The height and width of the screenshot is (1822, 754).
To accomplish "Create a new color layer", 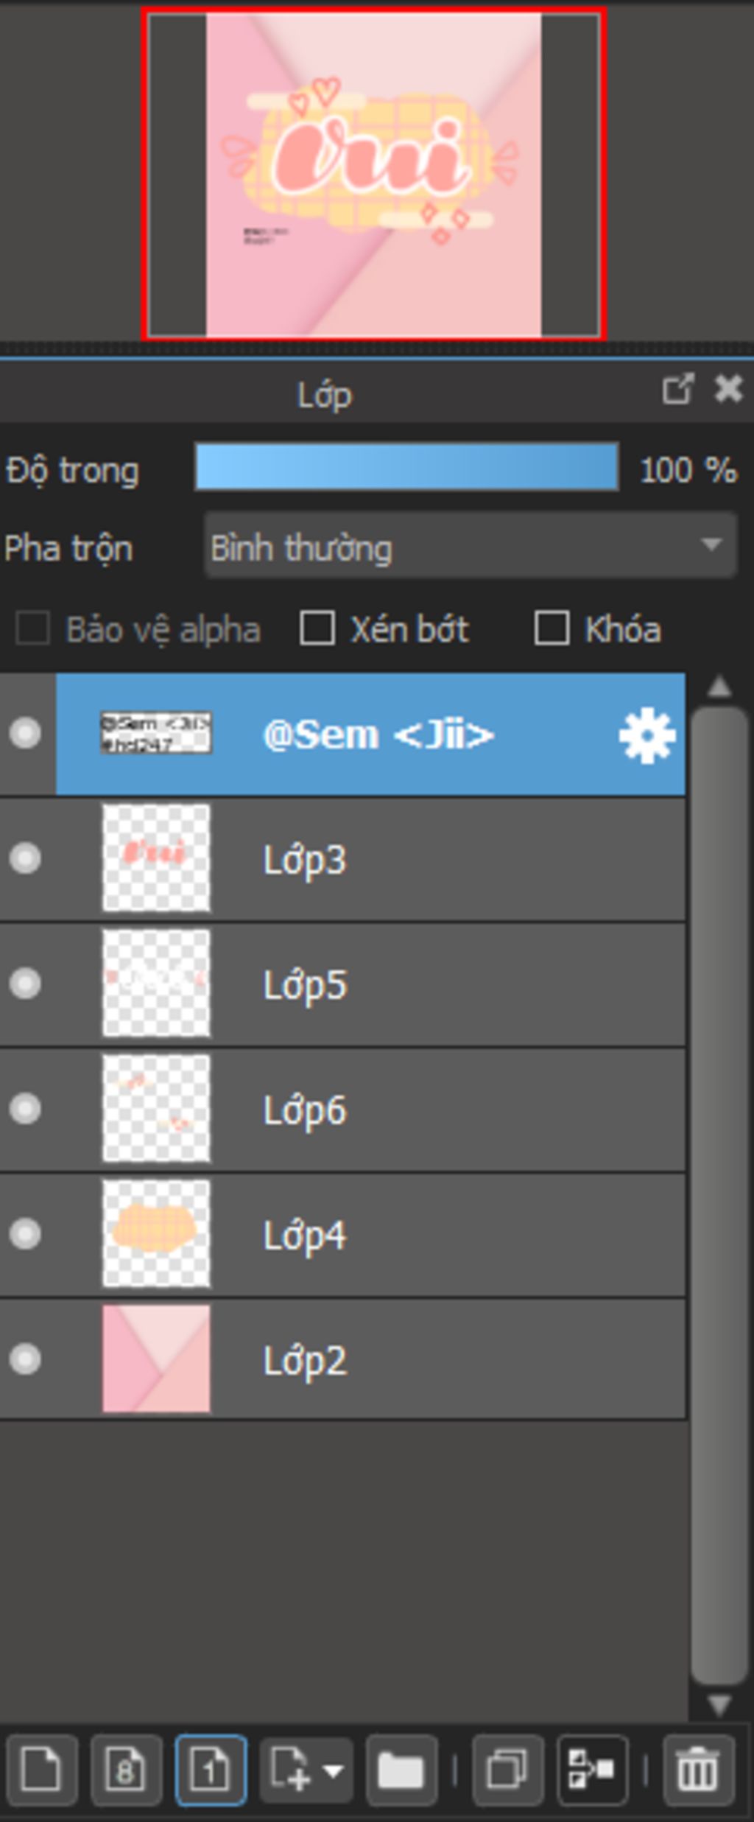I will (40, 1768).
